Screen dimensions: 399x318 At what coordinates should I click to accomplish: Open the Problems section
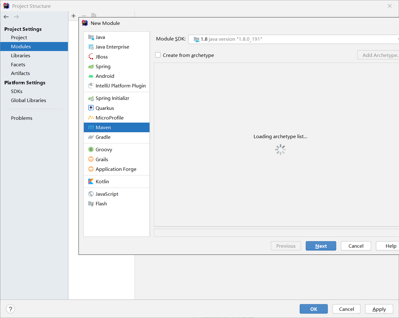point(21,118)
